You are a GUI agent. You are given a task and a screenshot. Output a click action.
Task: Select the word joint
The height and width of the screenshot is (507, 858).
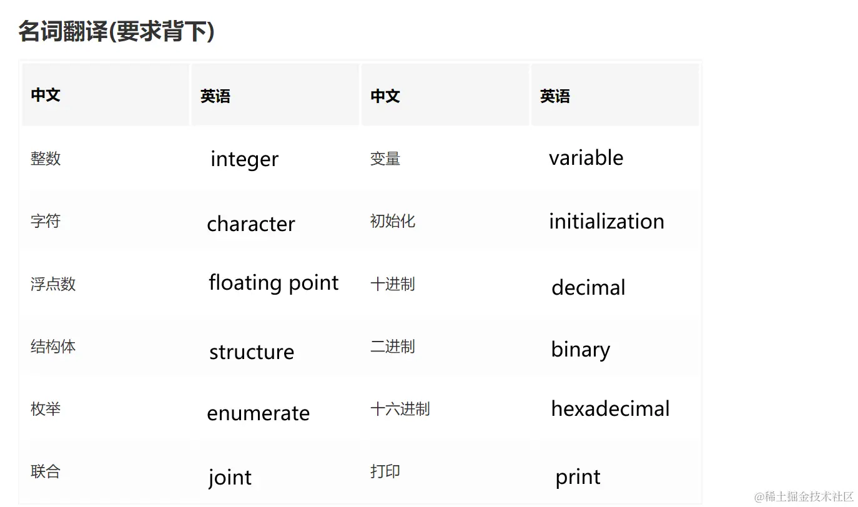(230, 478)
